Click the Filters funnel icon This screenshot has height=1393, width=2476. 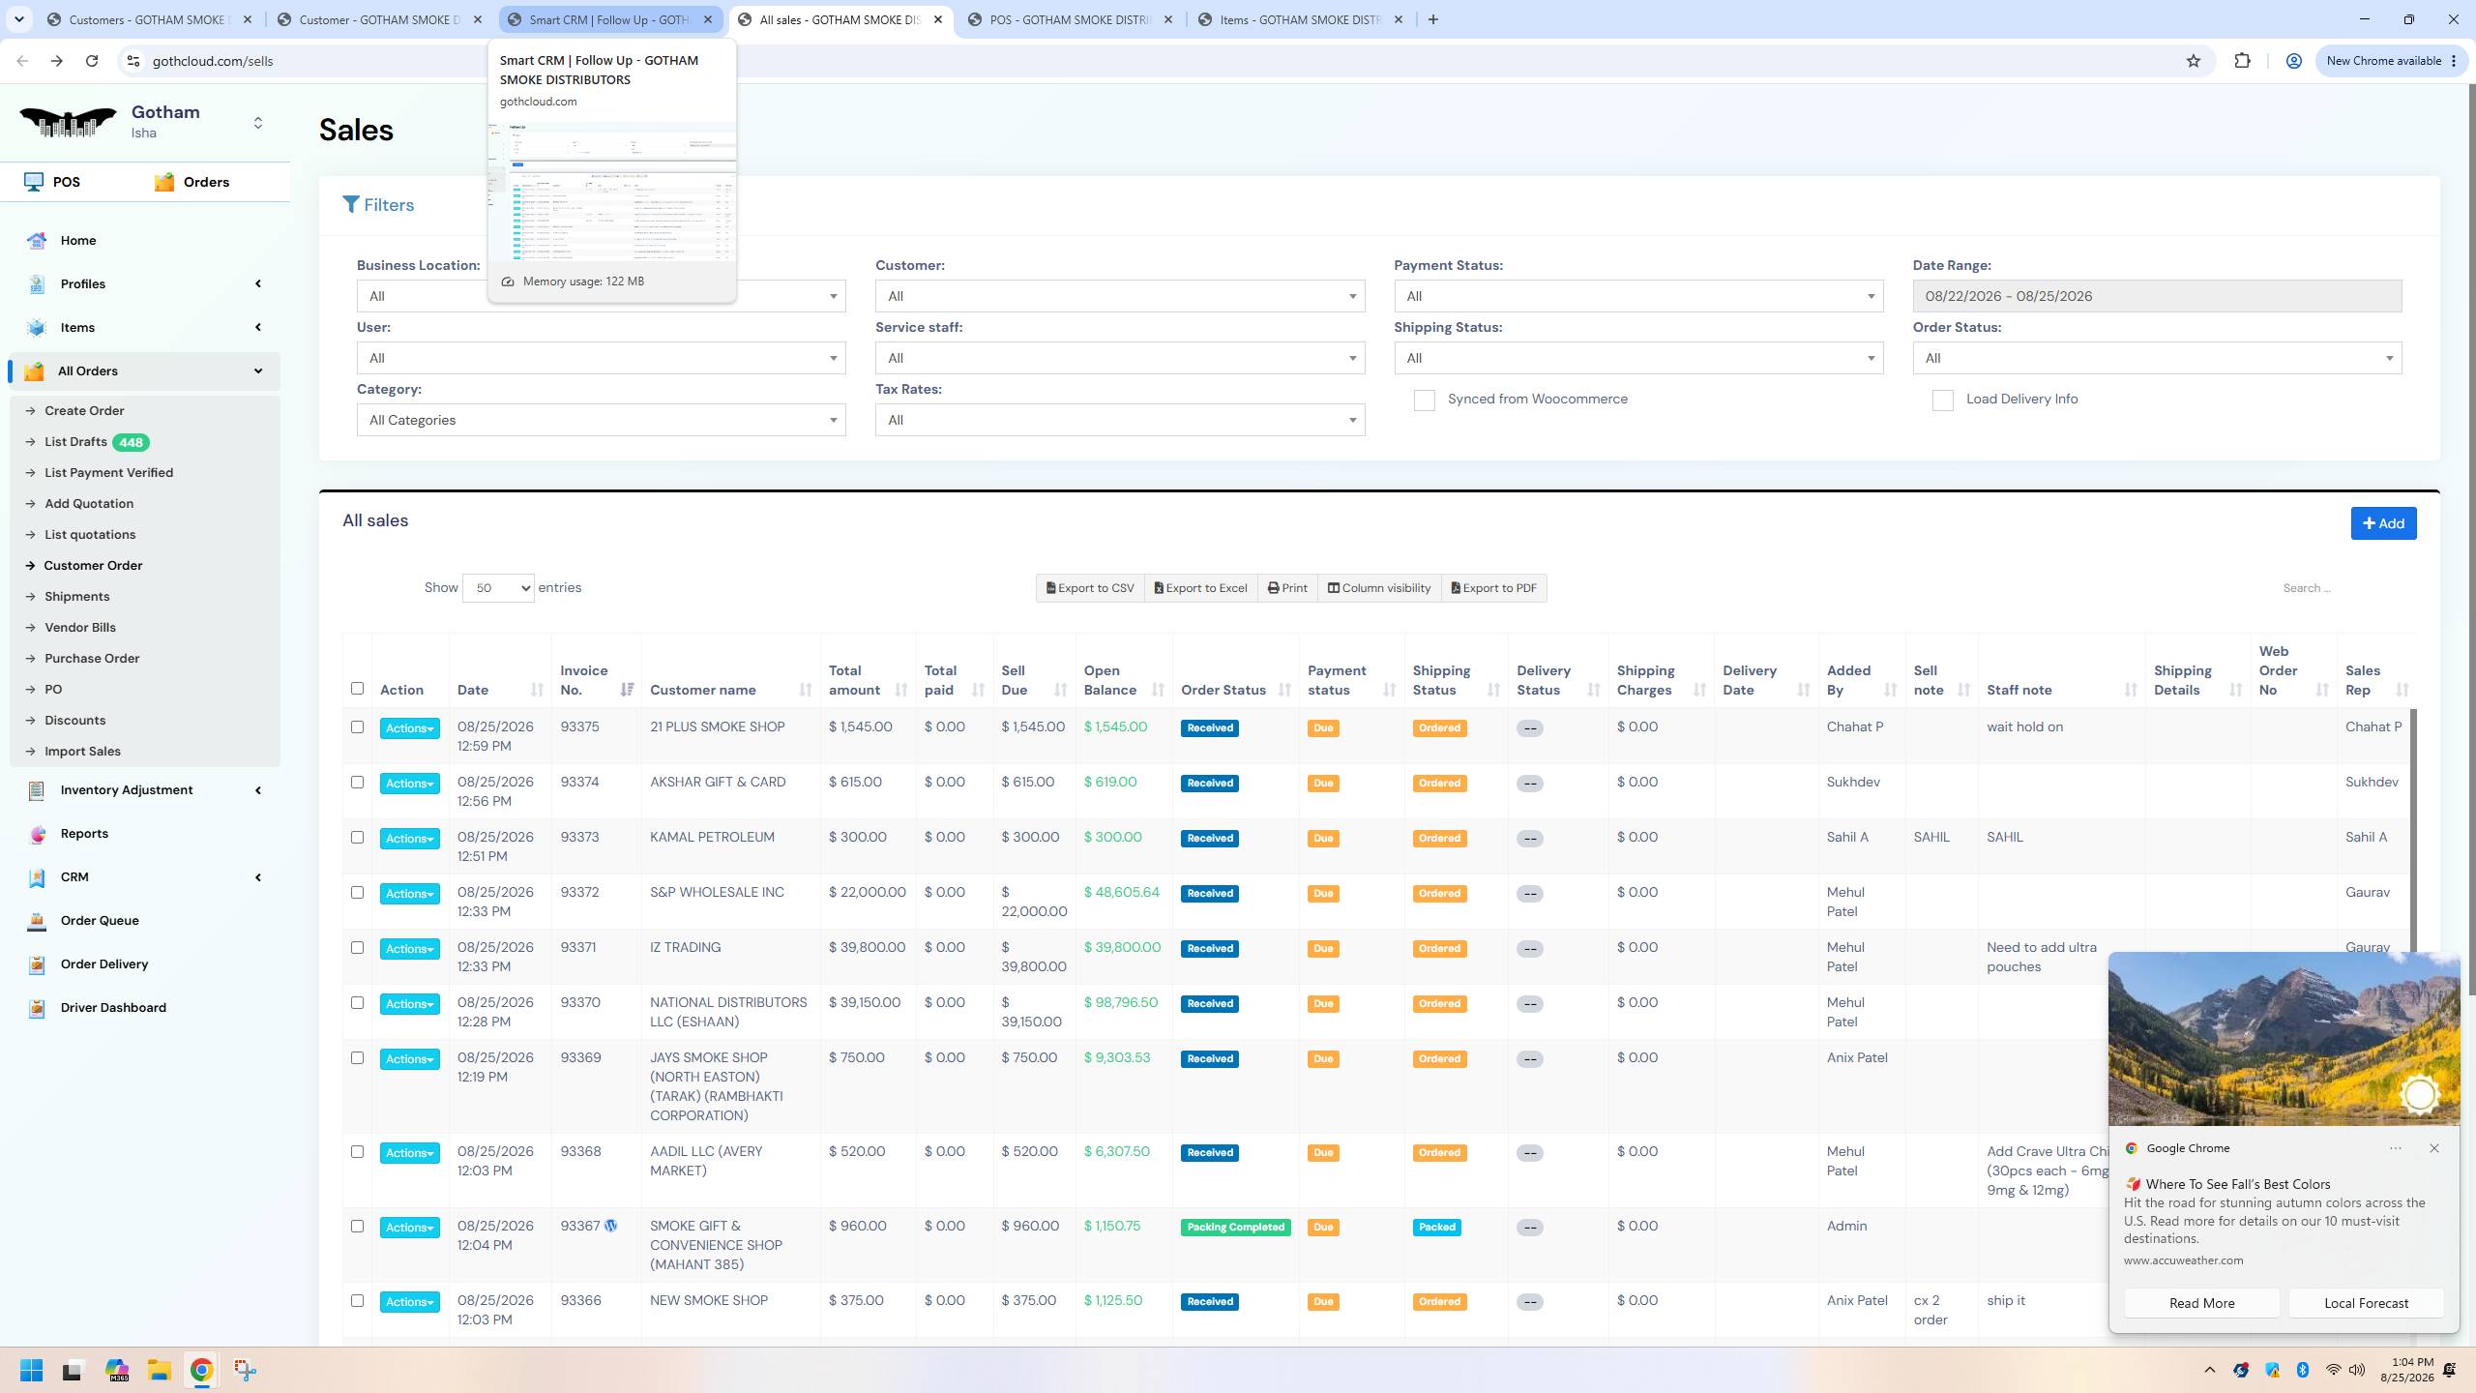(351, 204)
